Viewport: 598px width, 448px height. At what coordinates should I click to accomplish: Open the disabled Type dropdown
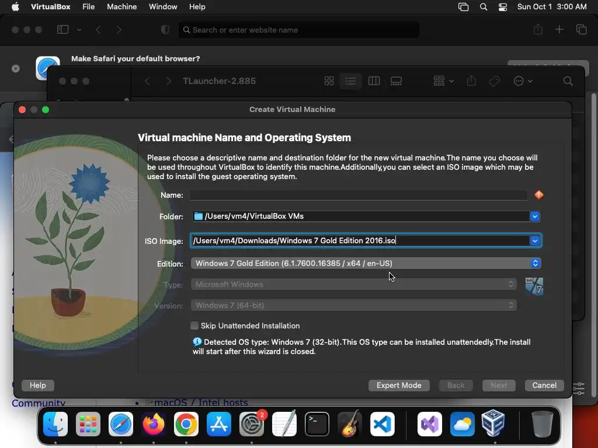(353, 284)
